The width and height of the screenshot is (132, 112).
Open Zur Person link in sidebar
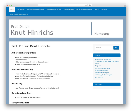click(99, 77)
